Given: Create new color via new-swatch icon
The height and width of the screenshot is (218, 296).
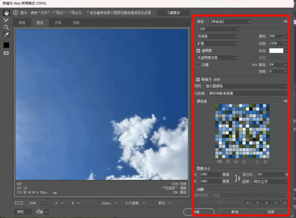Looking at the screenshot, I should [257, 162].
